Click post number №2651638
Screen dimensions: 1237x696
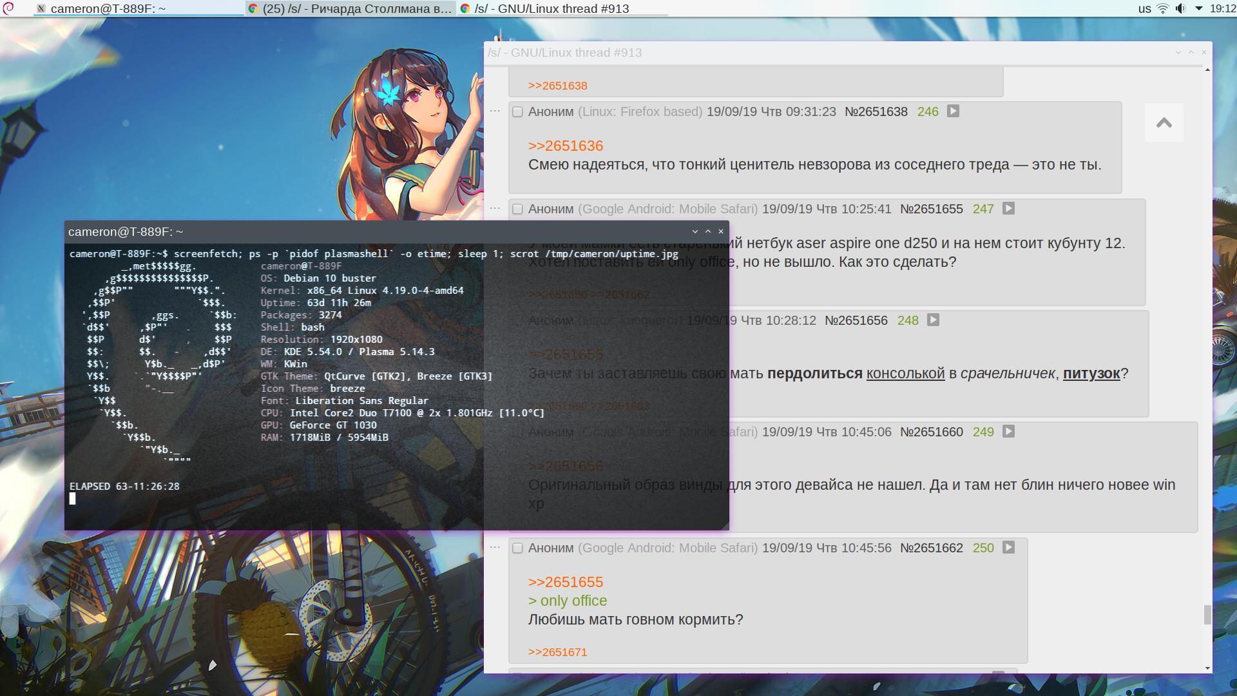(876, 111)
